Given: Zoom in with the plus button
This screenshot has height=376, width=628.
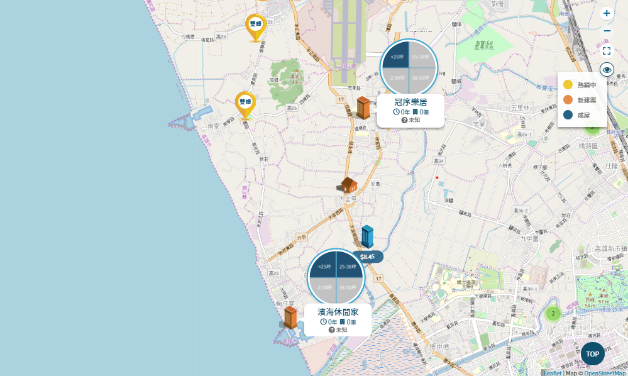Looking at the screenshot, I should tap(607, 14).
